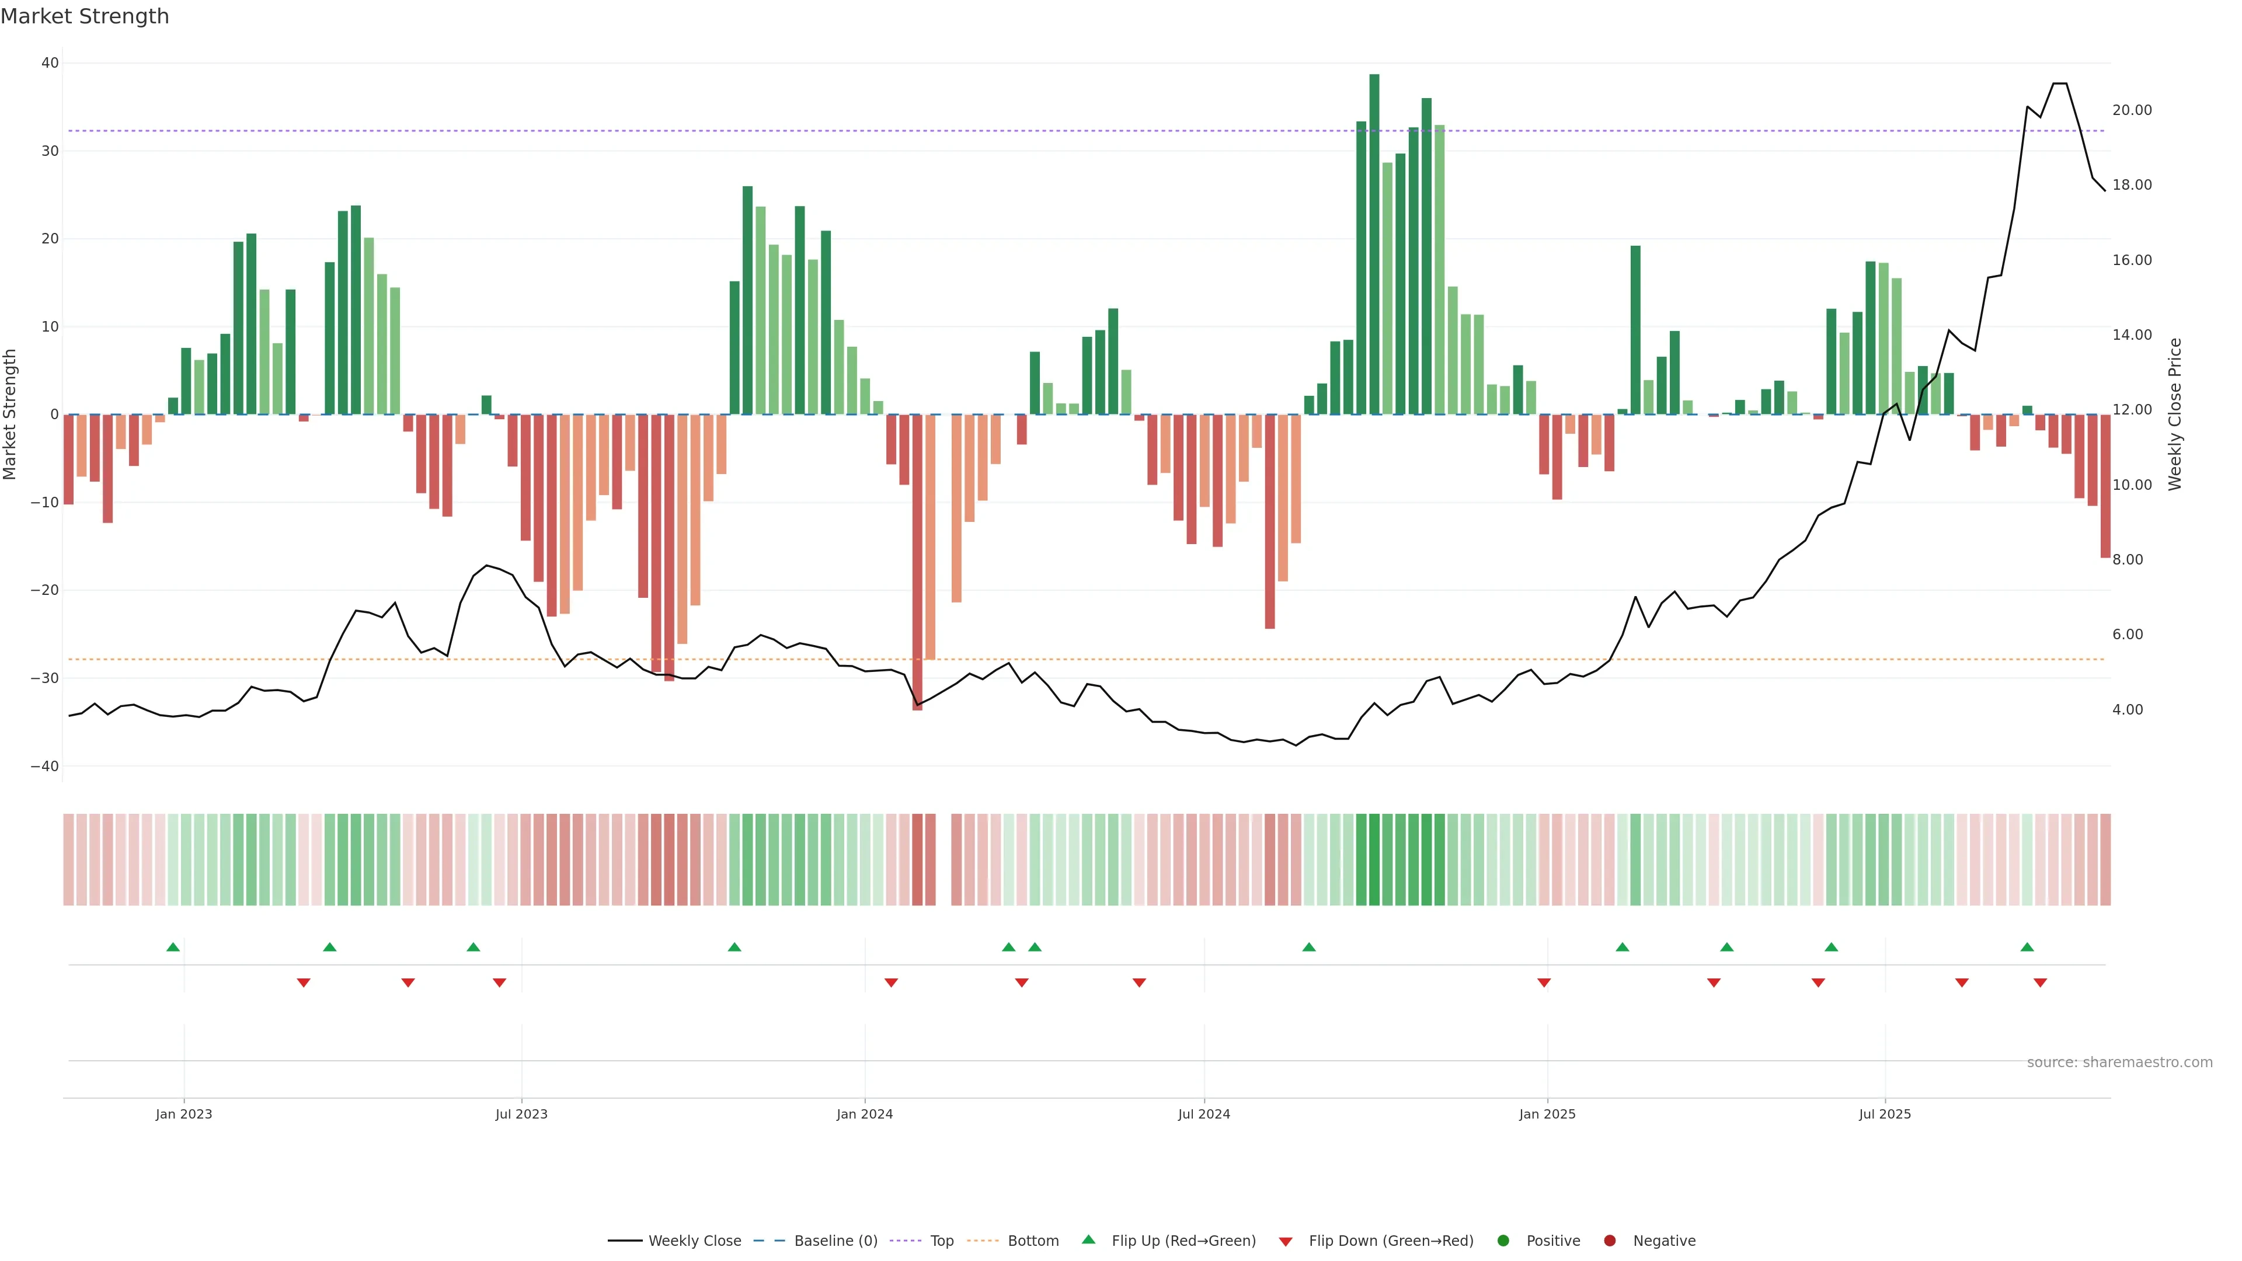
Task: Click Positive green circle legend icon
Action: pyautogui.click(x=1503, y=1241)
